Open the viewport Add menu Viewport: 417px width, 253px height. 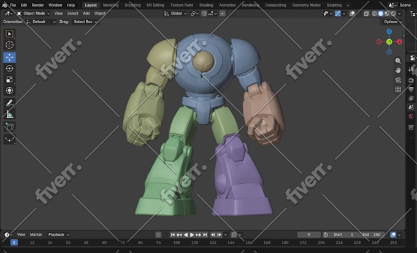point(86,13)
